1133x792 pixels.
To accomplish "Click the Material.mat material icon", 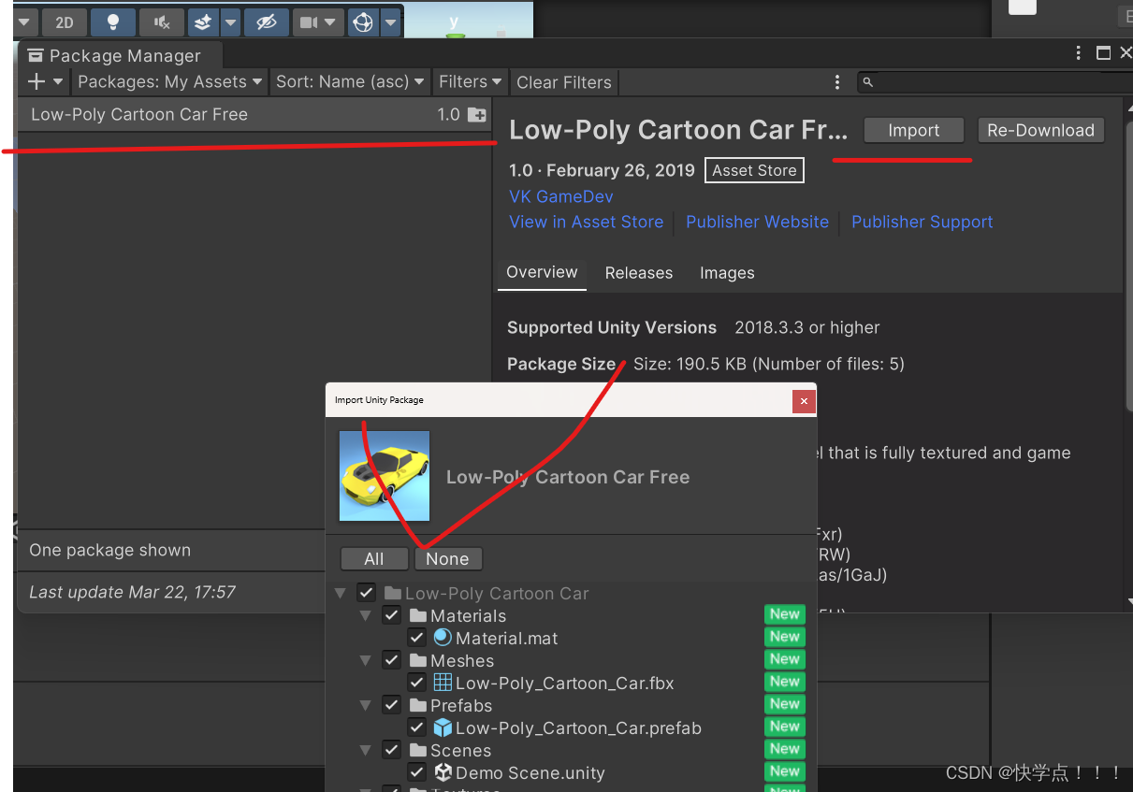I will click(443, 638).
